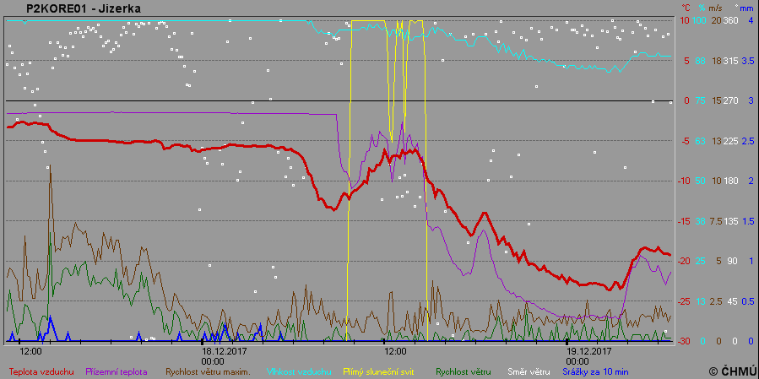Toggle the Rychlost větru maxim. legend entry
759x379 pixels.
tap(208, 371)
